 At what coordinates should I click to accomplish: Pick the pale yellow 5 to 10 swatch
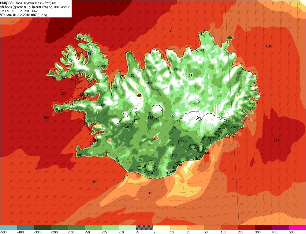162,228
